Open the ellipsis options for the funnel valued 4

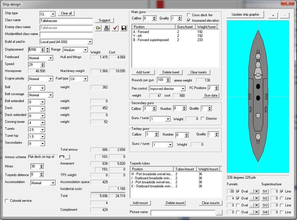tap(251, 198)
